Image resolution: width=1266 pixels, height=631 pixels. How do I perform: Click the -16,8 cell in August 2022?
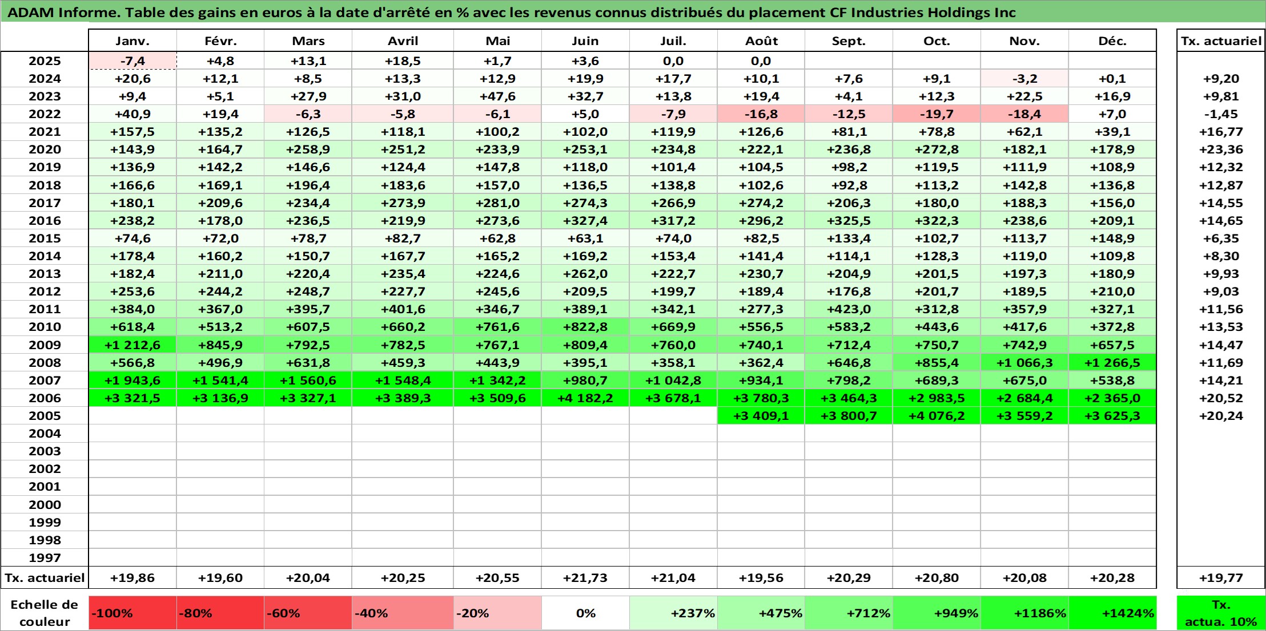click(761, 114)
